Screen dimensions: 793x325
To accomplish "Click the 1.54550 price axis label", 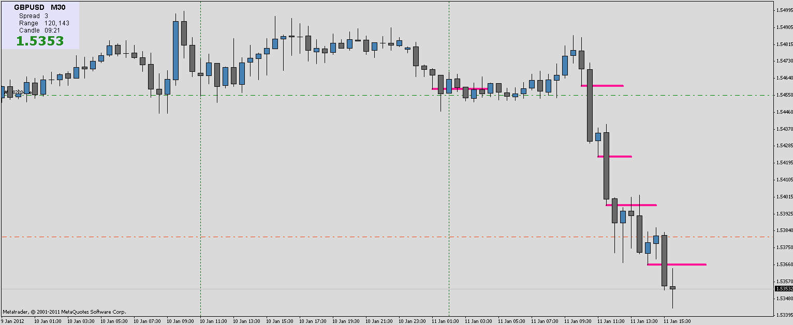I will tap(784, 95).
